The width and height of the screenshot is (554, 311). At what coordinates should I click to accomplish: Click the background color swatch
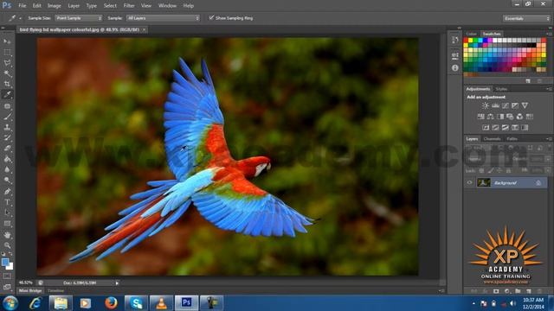tap(10, 266)
